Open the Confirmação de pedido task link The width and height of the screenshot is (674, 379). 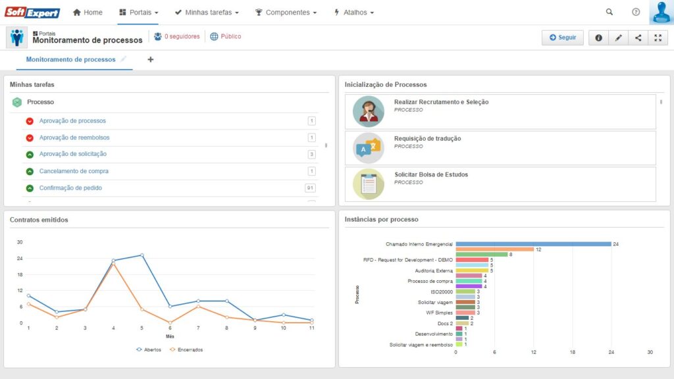70,188
